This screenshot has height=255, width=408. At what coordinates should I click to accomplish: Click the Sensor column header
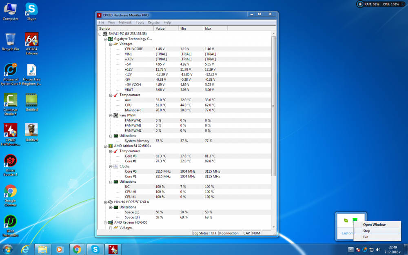[x=125, y=29]
